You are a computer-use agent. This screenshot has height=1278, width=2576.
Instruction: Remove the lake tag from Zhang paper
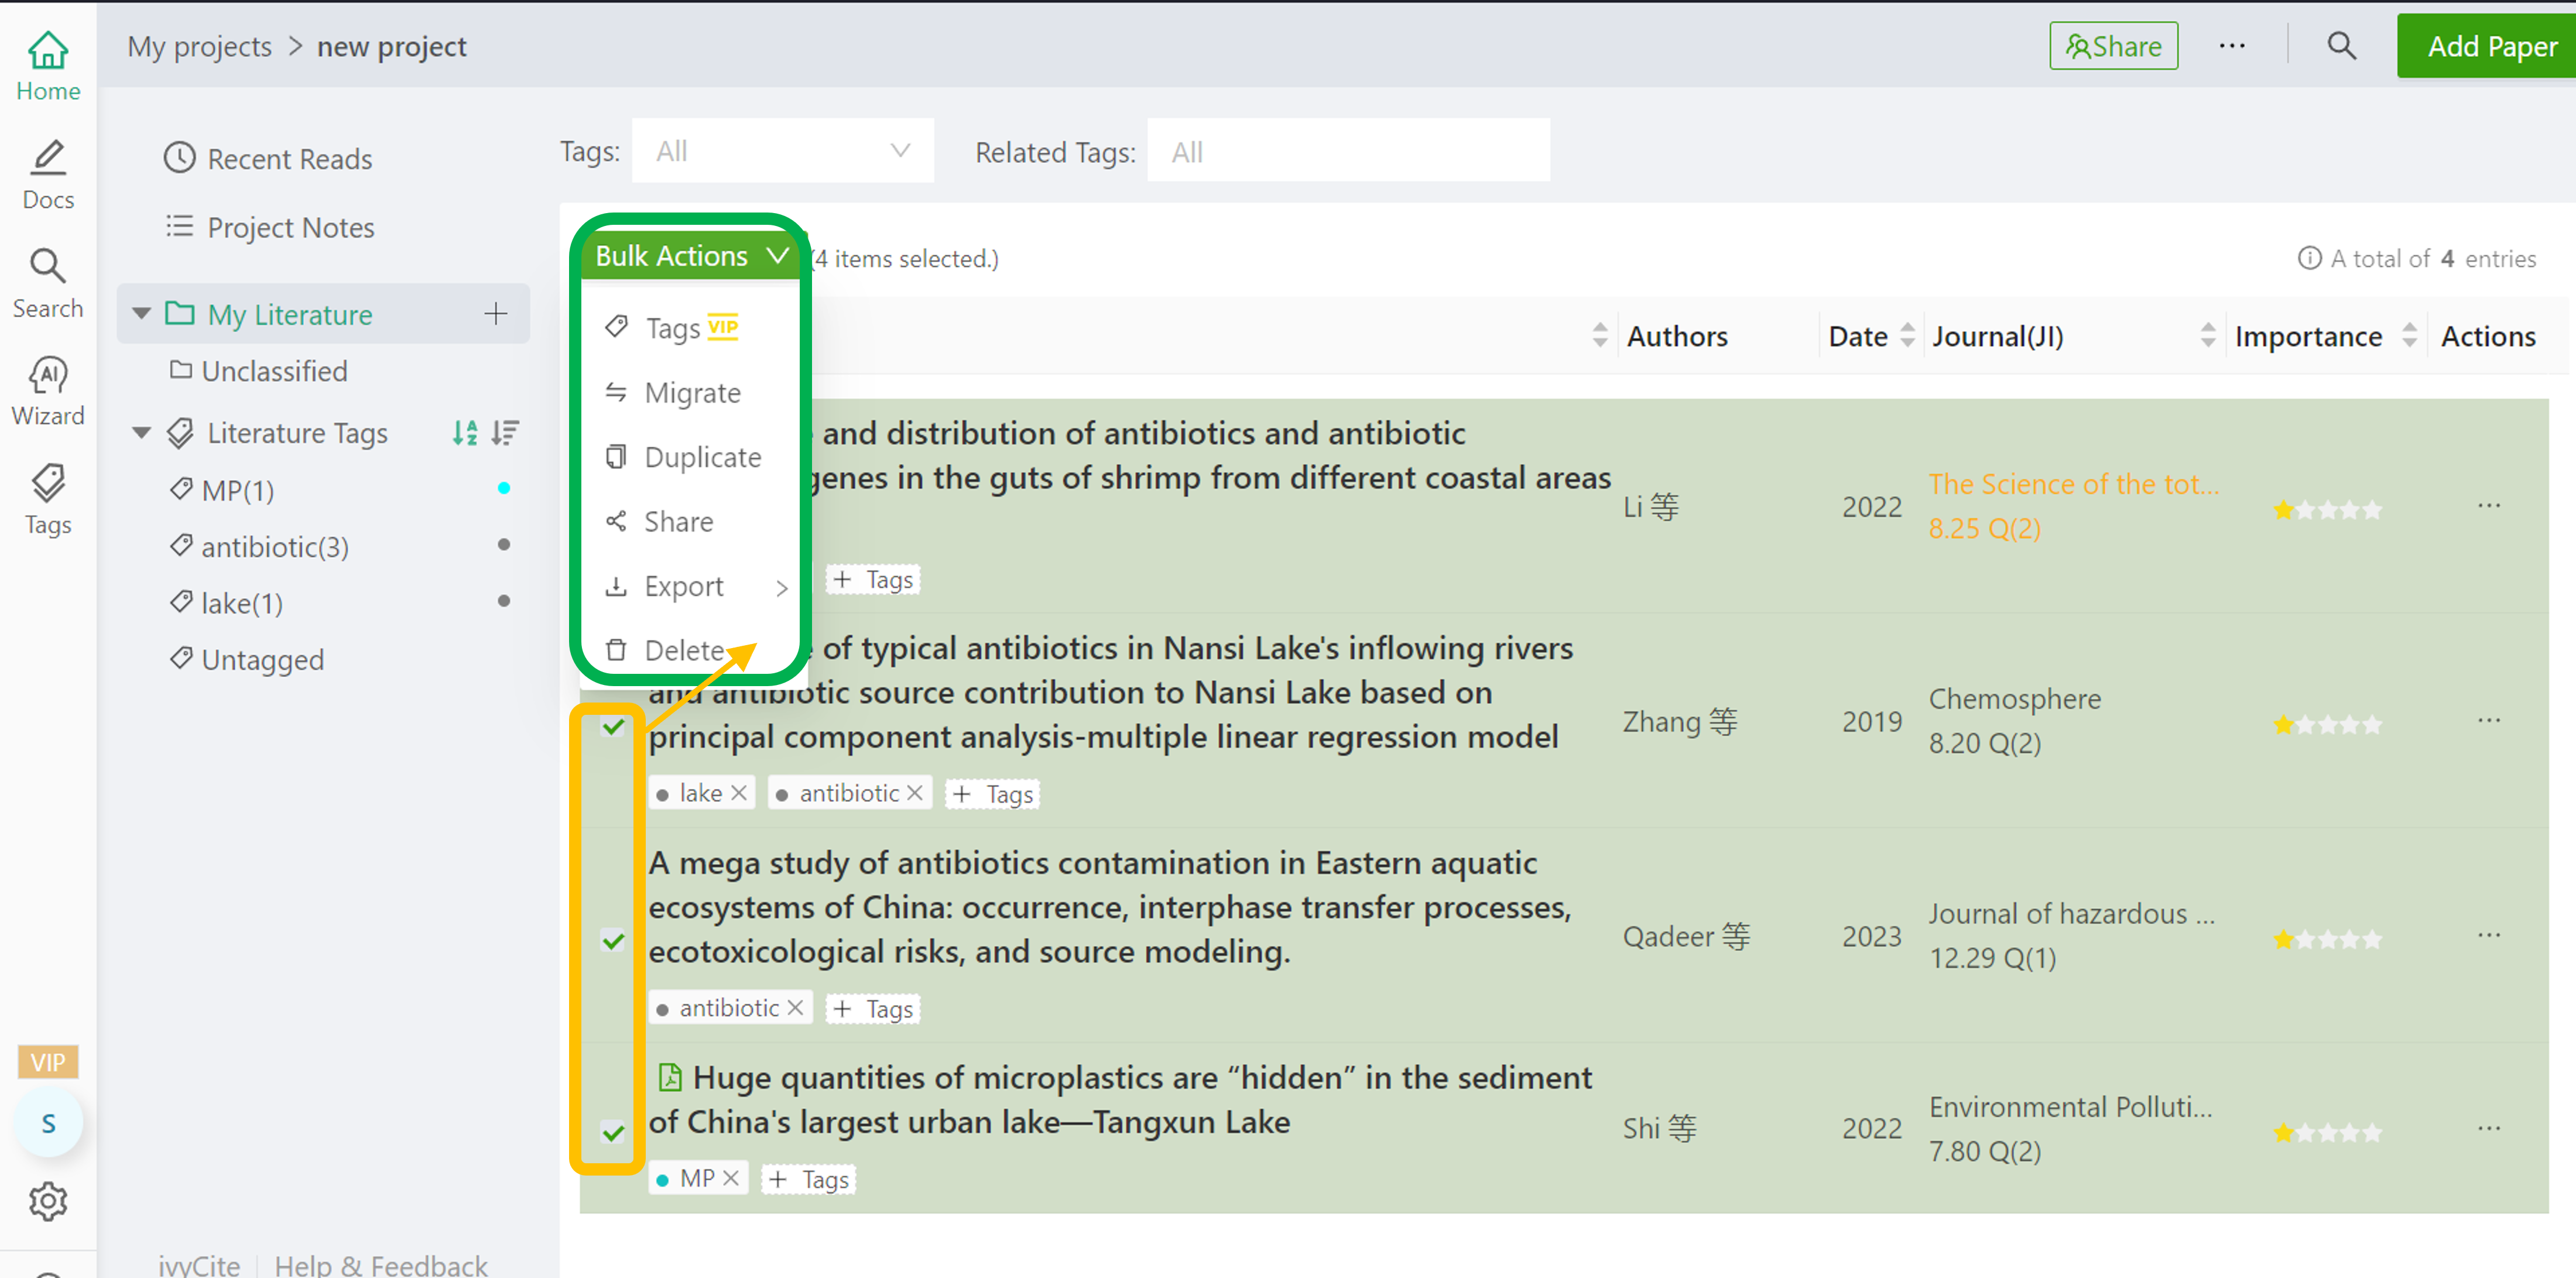[x=739, y=793]
